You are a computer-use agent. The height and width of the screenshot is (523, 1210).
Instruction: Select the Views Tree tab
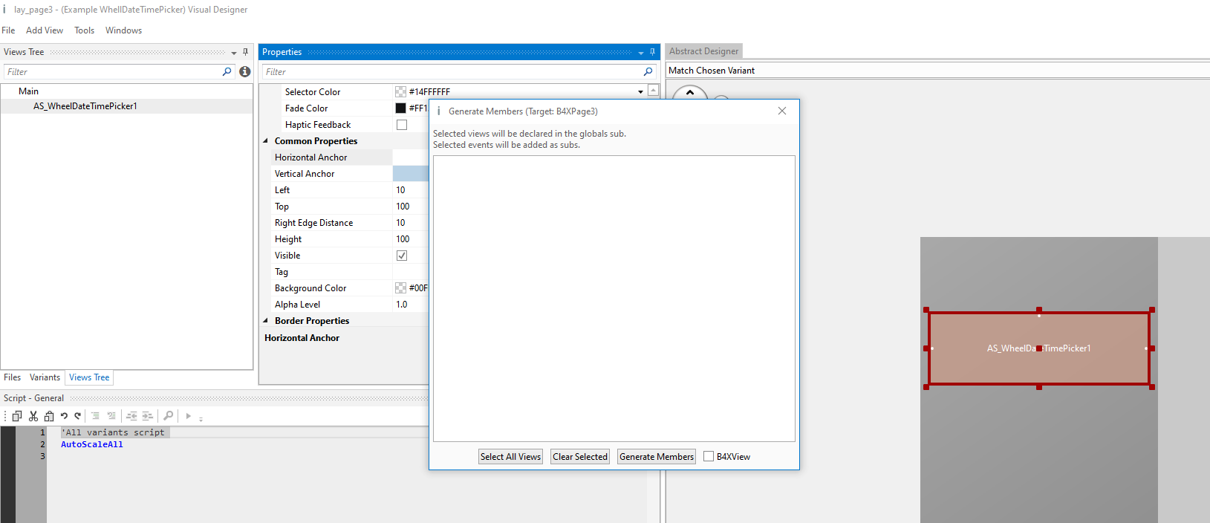pyautogui.click(x=89, y=377)
